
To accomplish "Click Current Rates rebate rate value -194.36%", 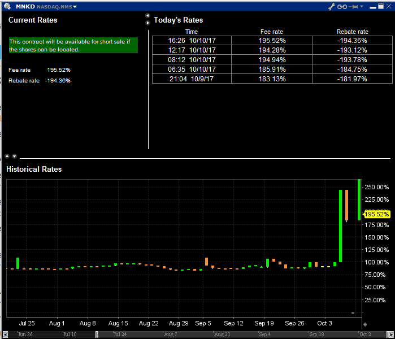I will [x=58, y=81].
